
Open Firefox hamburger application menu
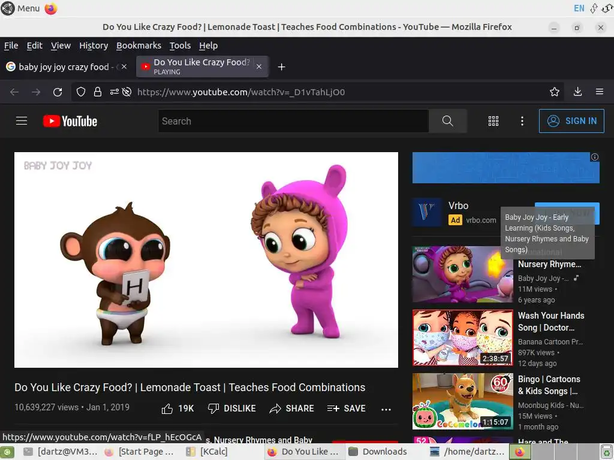click(600, 92)
